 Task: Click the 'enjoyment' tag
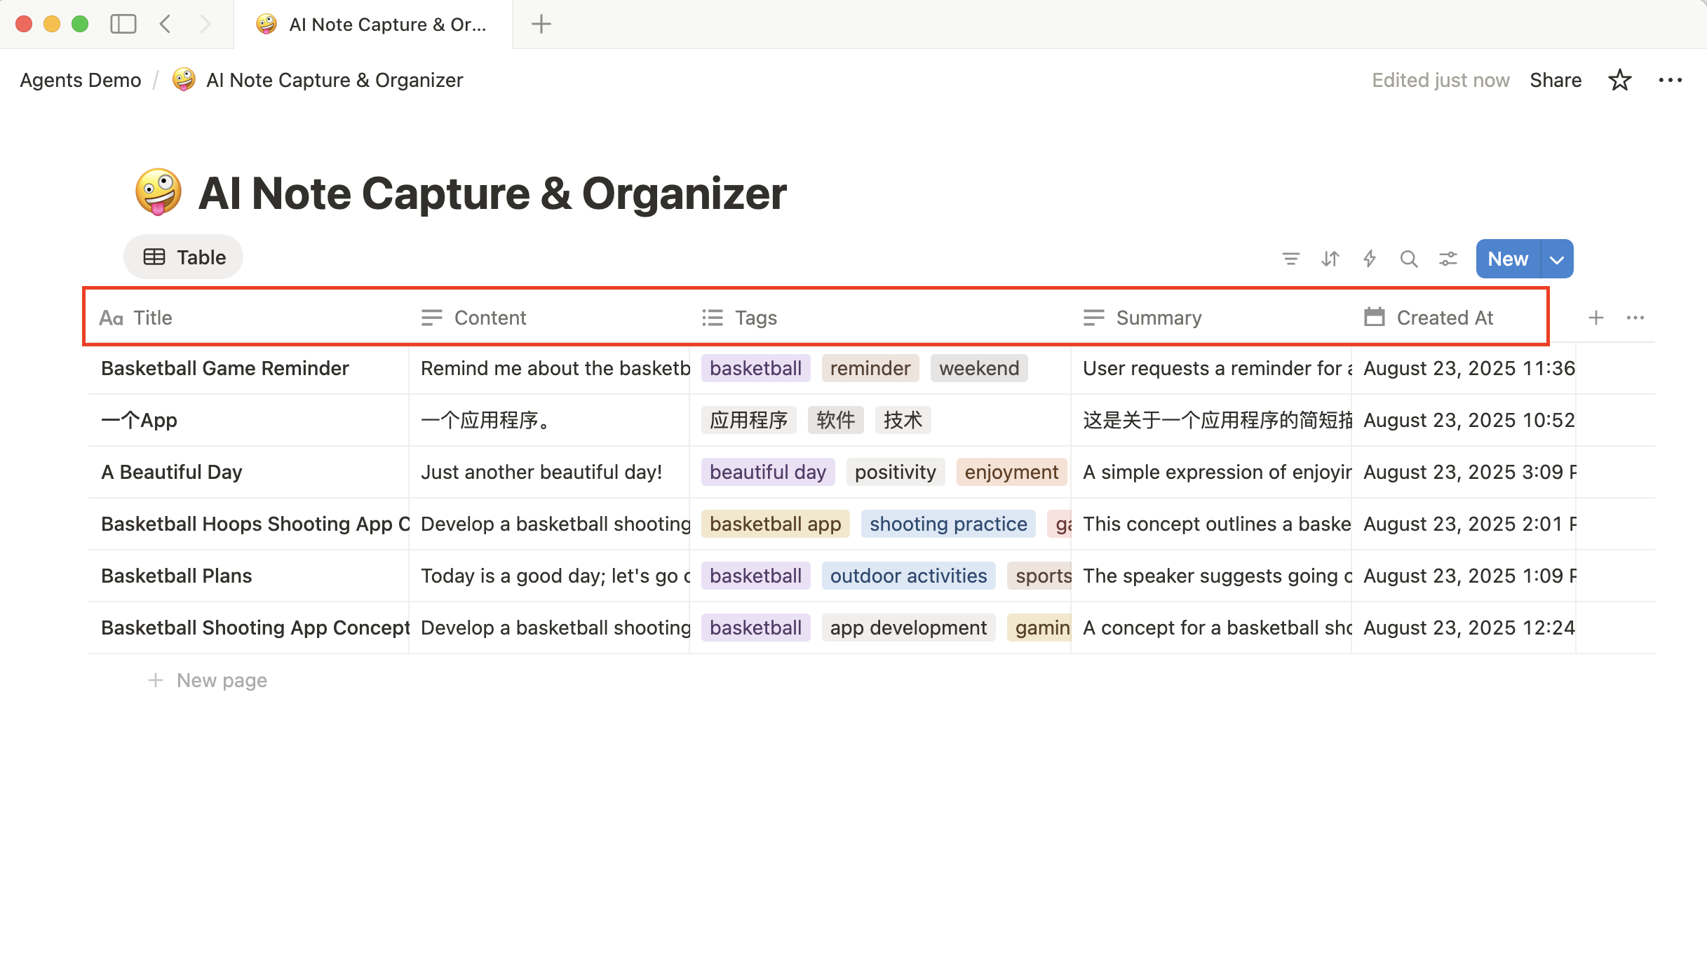pyautogui.click(x=1011, y=472)
